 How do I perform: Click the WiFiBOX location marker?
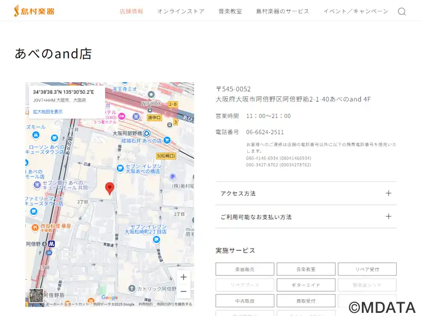[x=151, y=95]
